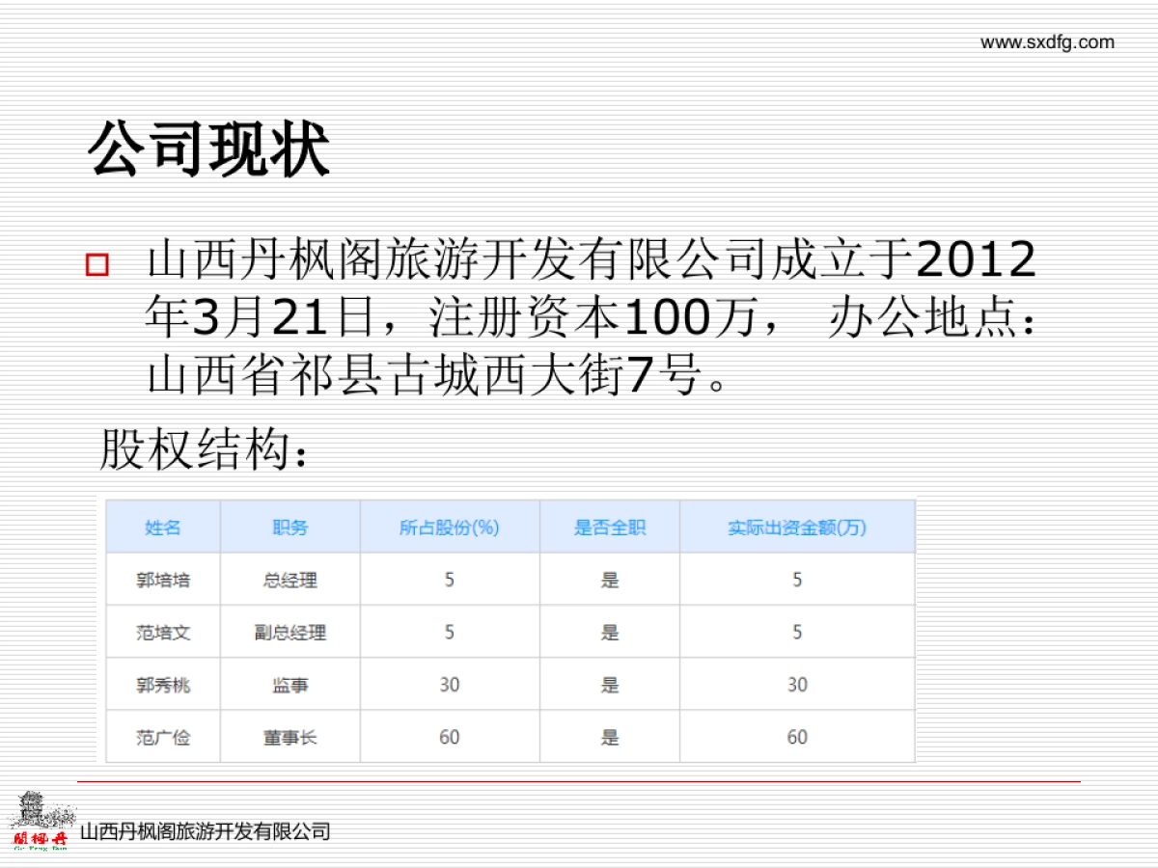This screenshot has height=868, width=1158.
Task: Select the 董事长 row entry
Action: (x=291, y=737)
